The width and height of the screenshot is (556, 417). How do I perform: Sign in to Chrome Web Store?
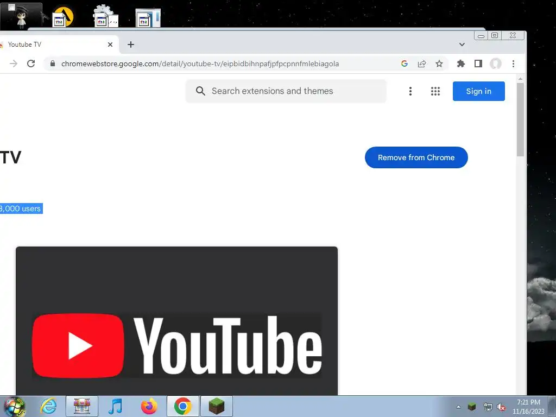click(478, 91)
